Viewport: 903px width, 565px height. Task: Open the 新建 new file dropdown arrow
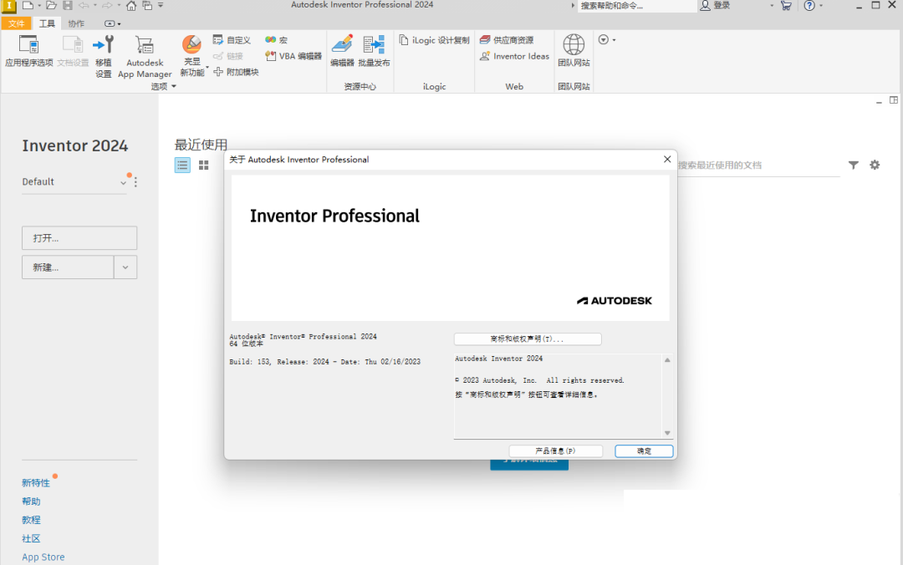pos(125,267)
